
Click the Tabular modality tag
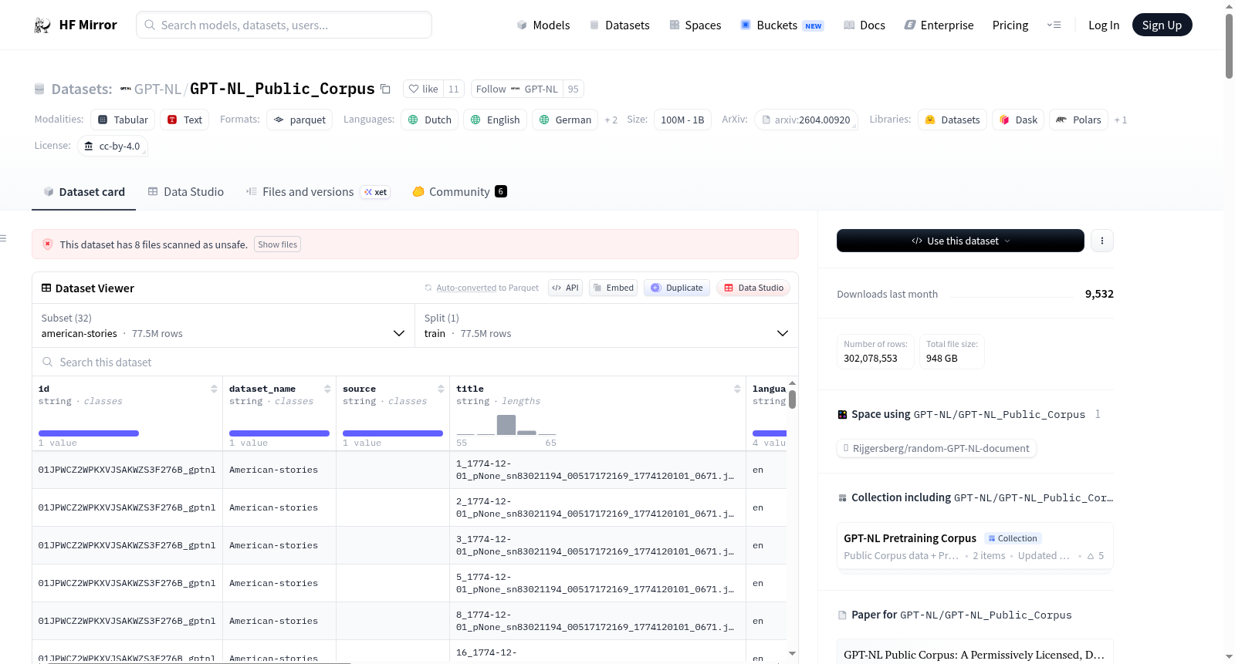click(x=123, y=120)
